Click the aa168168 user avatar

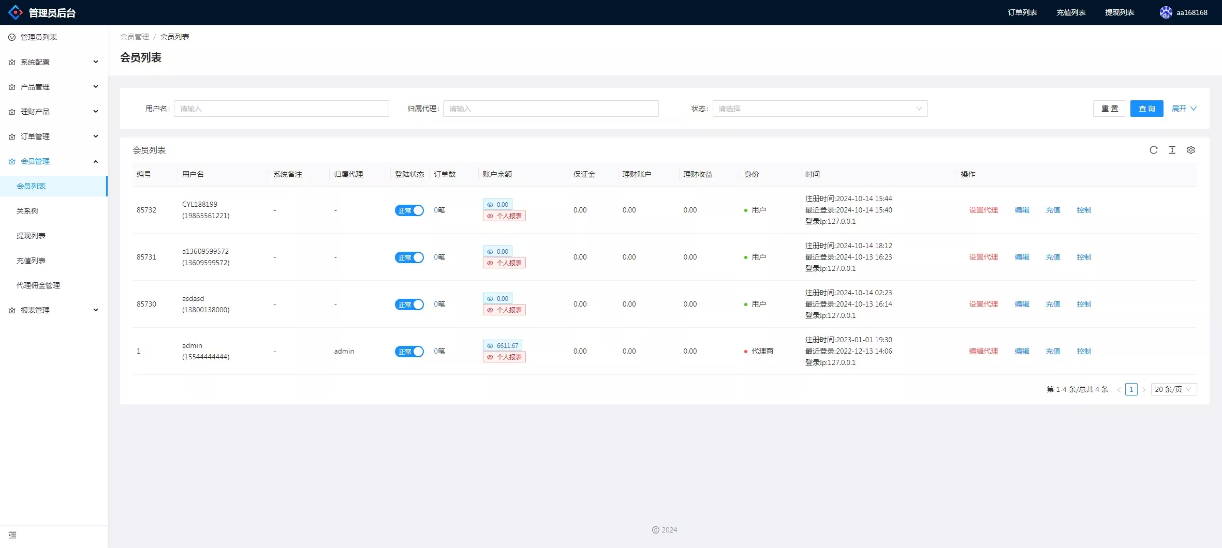click(x=1166, y=12)
